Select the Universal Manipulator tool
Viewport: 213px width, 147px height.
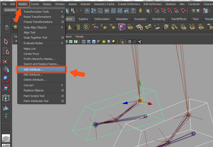tap(6, 98)
